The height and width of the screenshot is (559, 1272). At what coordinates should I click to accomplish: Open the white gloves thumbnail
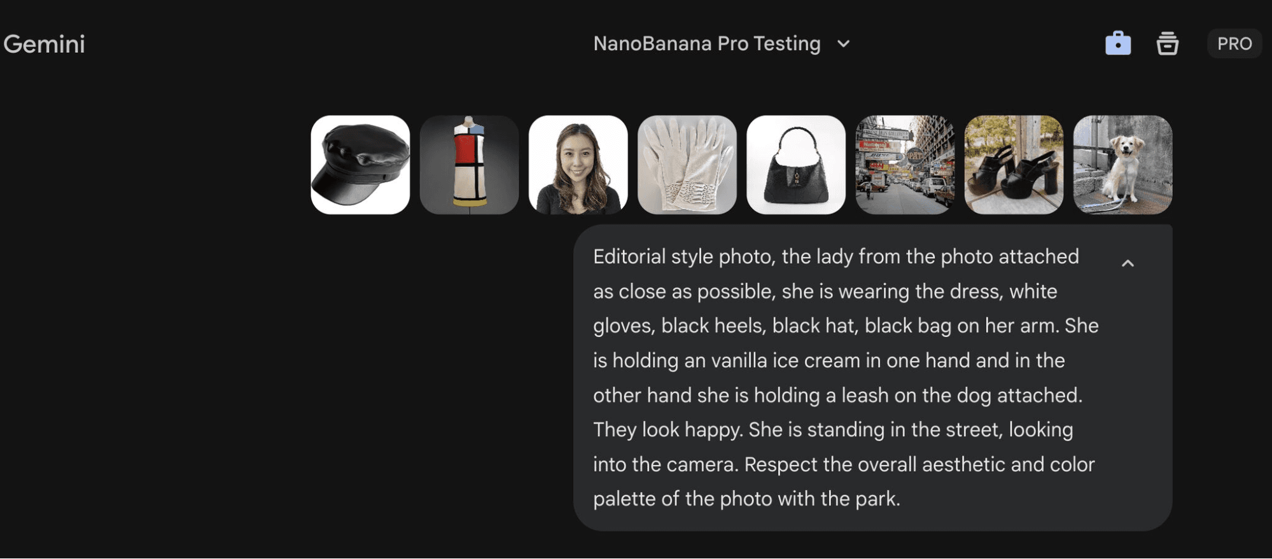click(687, 165)
